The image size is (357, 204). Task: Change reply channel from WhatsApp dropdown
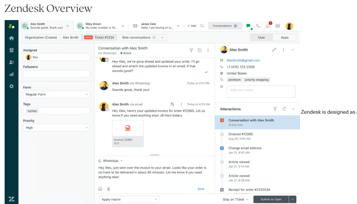pyautogui.click(x=111, y=161)
